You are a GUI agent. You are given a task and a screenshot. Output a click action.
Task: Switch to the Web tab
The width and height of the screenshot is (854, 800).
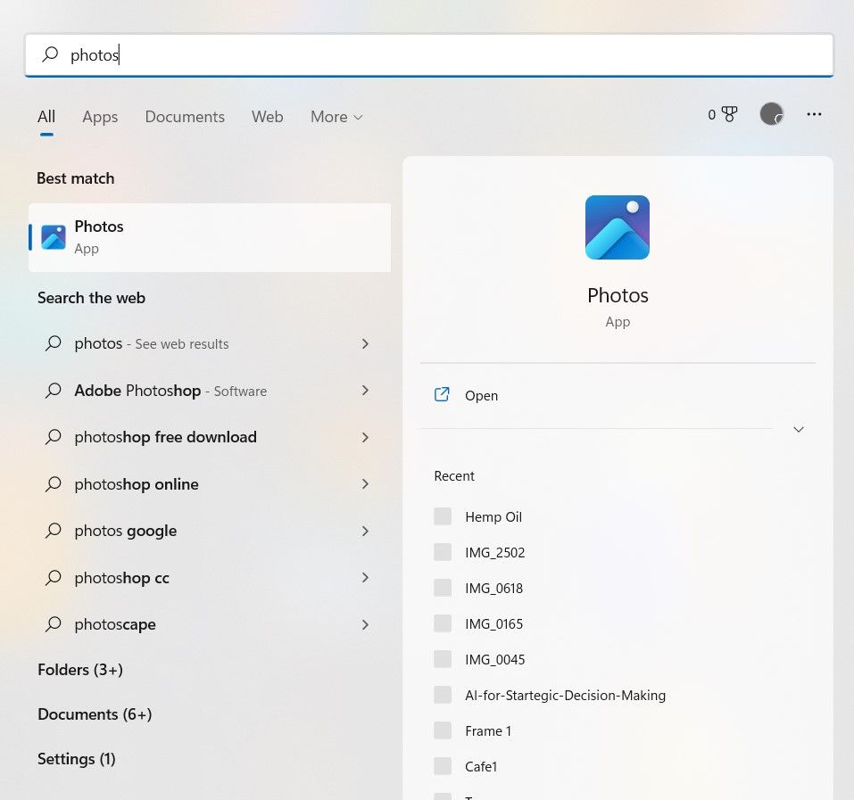click(x=267, y=117)
